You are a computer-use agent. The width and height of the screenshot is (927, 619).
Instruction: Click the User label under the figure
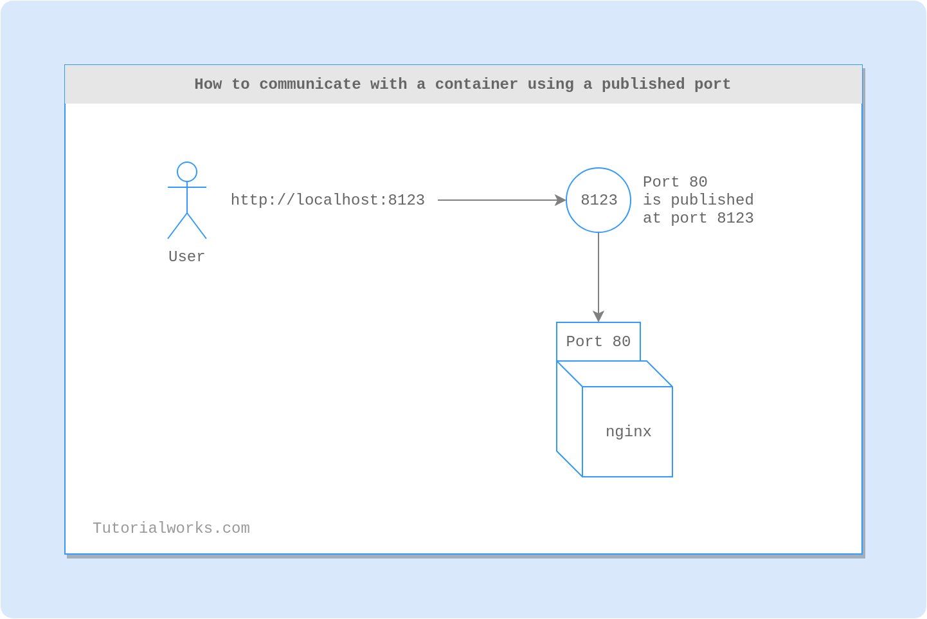click(186, 257)
